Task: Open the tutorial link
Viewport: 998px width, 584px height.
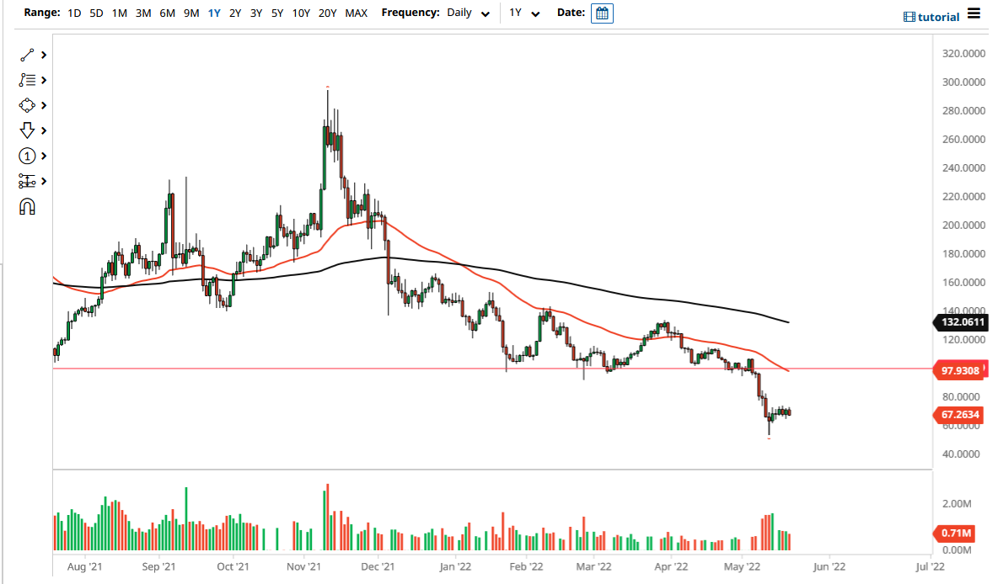Action: pos(937,16)
